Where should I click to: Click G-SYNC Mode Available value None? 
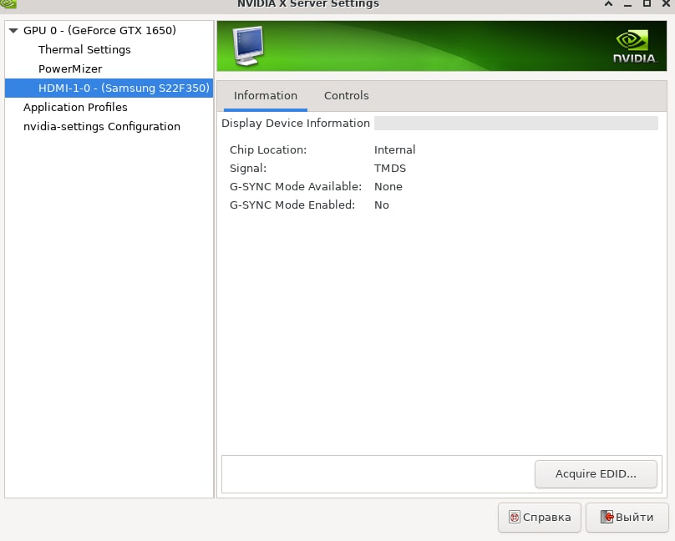tap(388, 187)
